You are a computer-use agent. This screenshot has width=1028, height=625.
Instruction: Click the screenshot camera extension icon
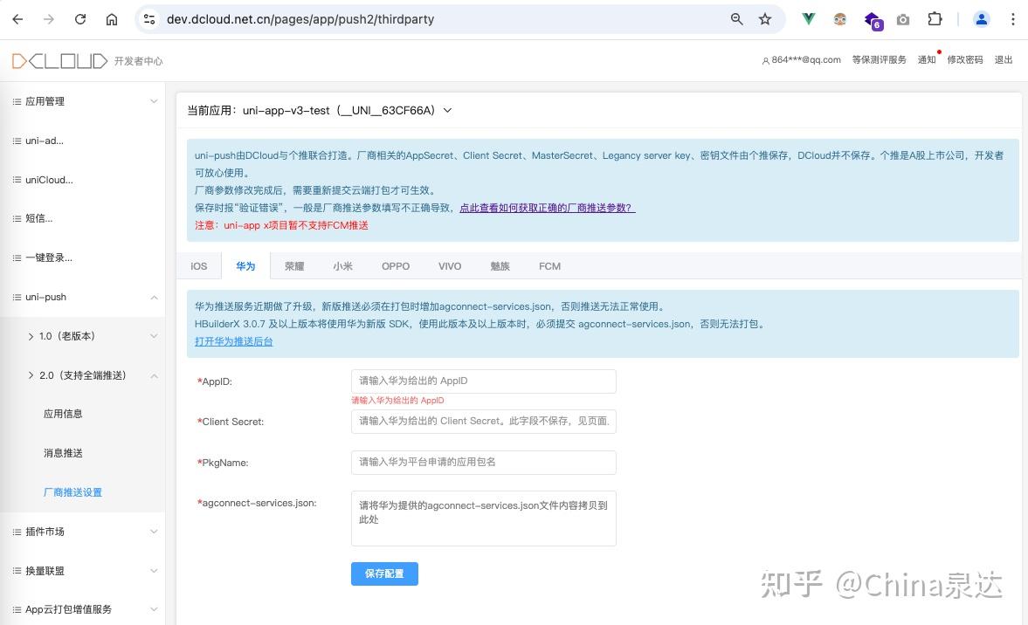tap(904, 18)
